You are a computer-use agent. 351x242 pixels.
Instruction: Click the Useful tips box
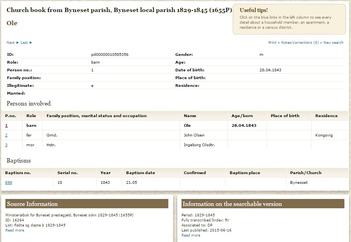click(x=289, y=19)
